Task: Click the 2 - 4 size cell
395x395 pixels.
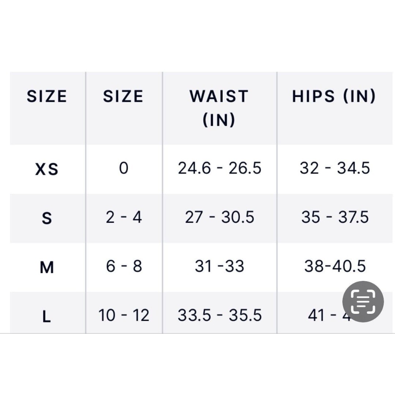Action: click(124, 217)
